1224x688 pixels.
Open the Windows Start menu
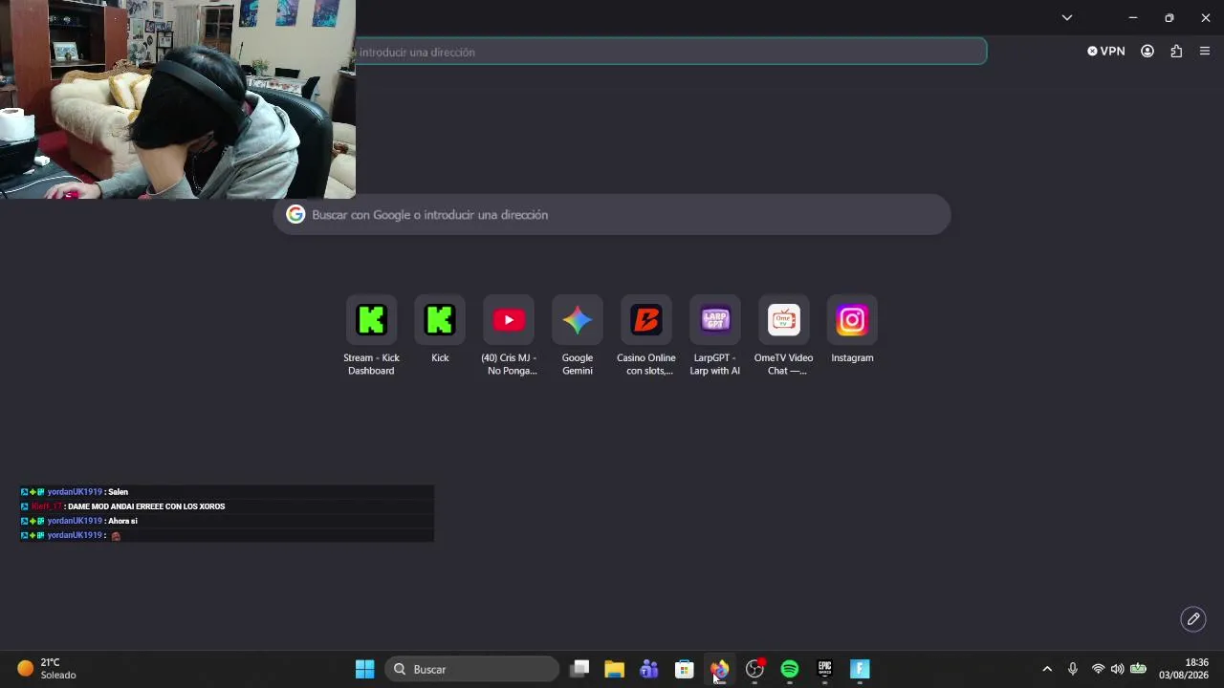tap(364, 669)
